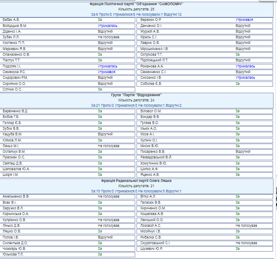Click the name Романова А.А.
The height and width of the screenshot is (259, 277).
(x=152, y=66)
